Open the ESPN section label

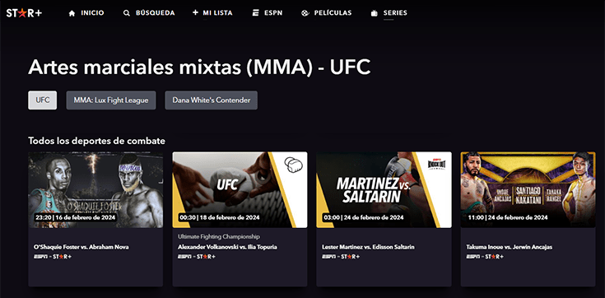273,13
